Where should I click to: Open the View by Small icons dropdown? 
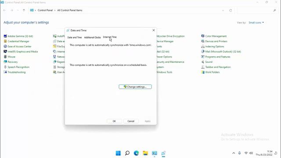[256, 22]
